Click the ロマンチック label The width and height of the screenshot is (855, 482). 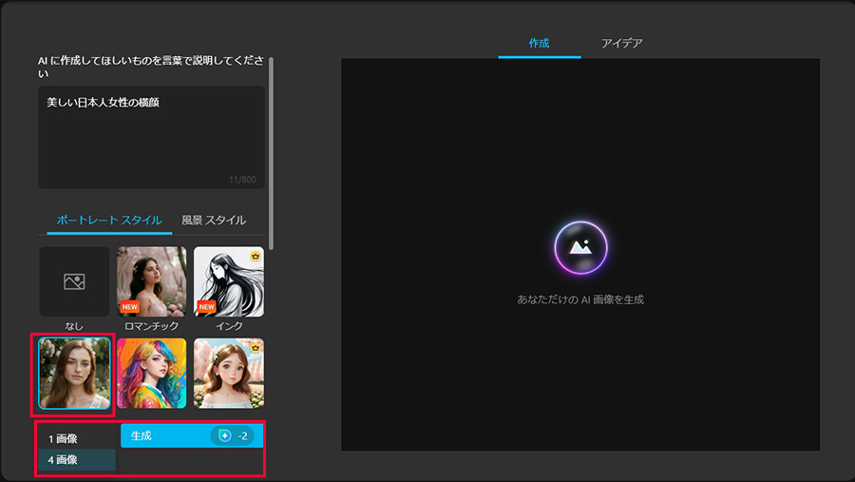[x=152, y=326]
